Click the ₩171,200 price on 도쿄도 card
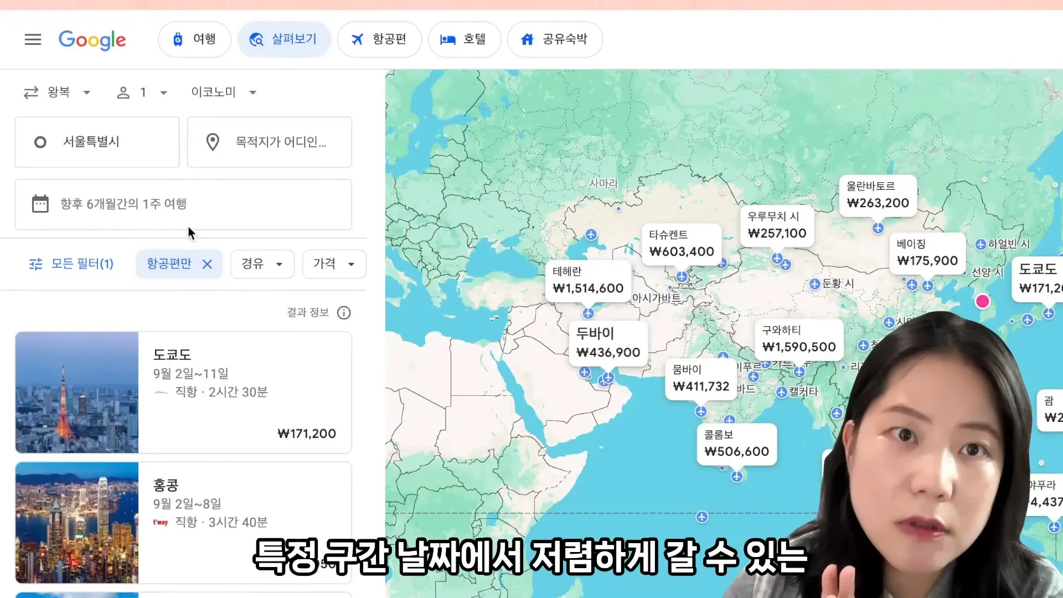This screenshot has height=598, width=1063. (307, 434)
